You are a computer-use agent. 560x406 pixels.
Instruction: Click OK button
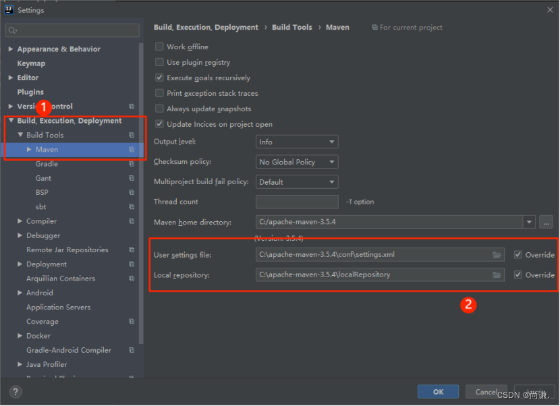point(438,392)
